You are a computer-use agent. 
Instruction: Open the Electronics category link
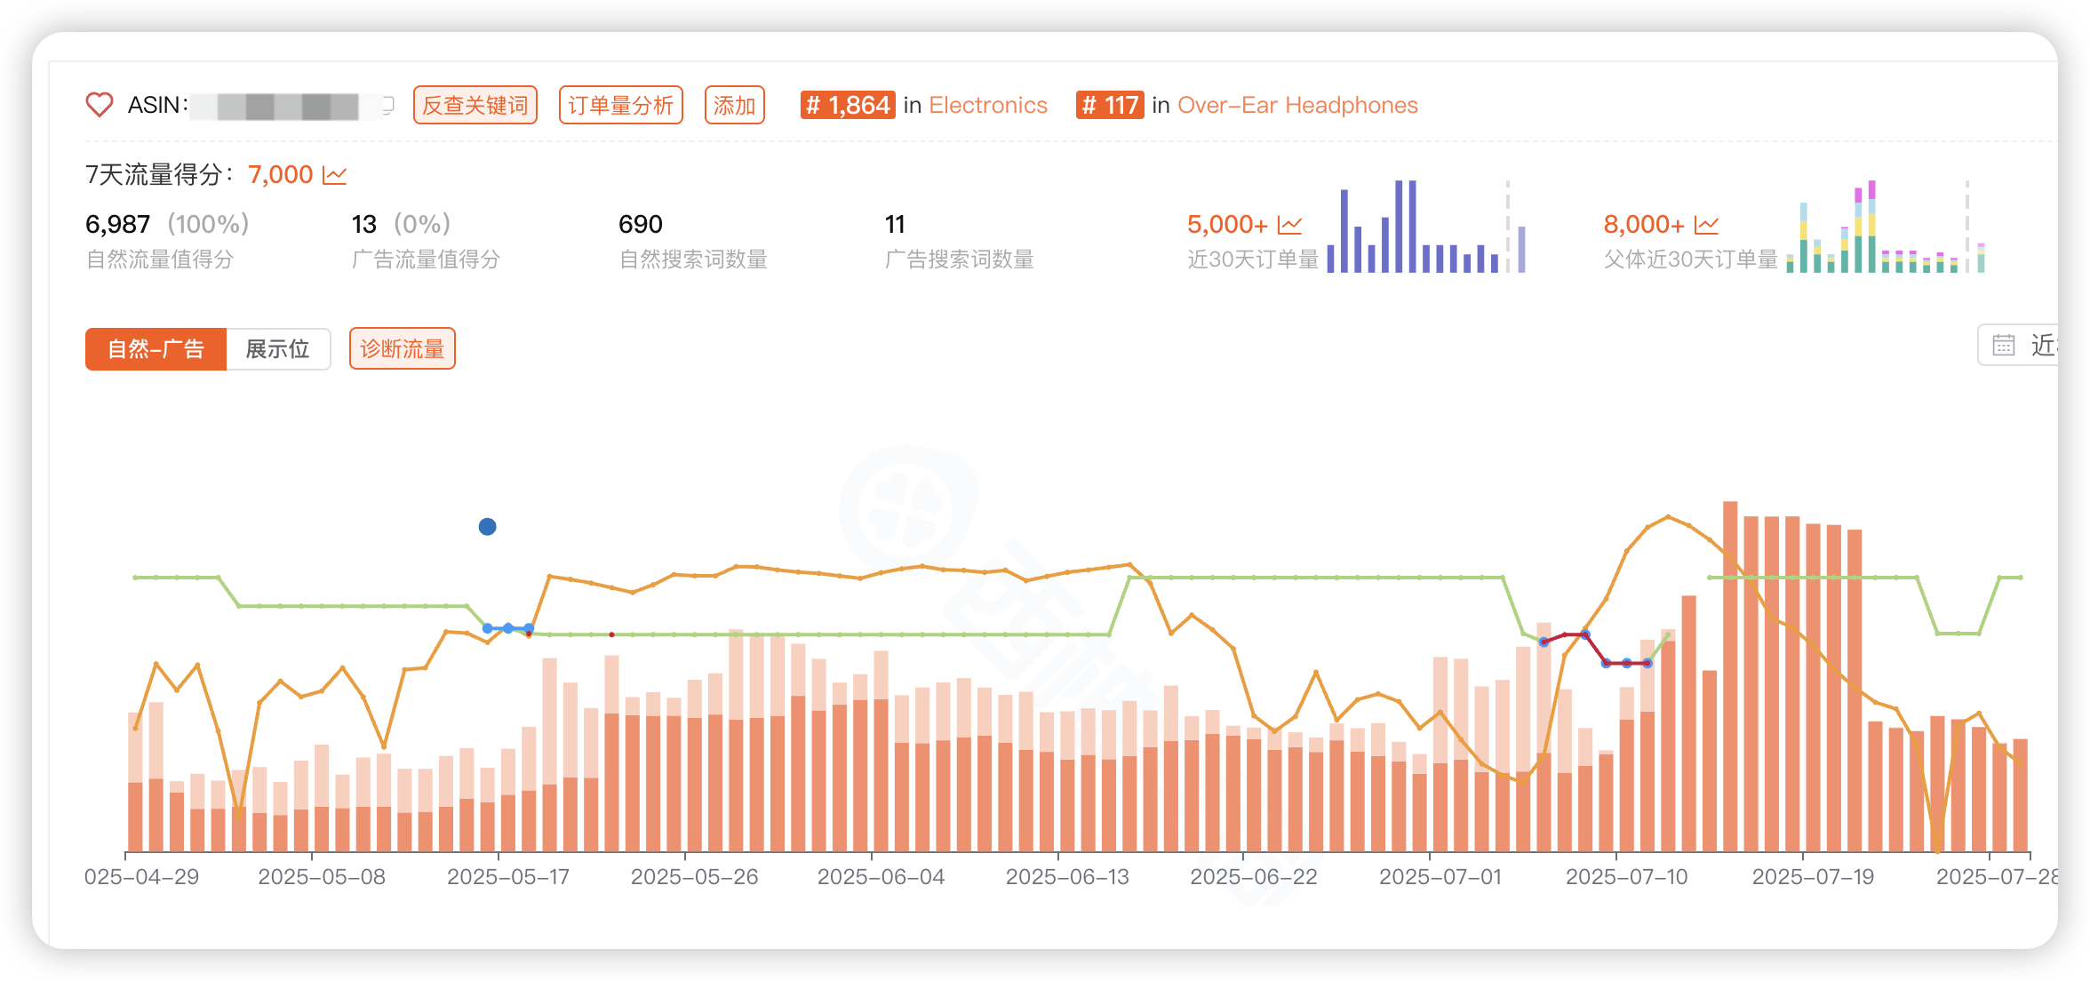(987, 105)
